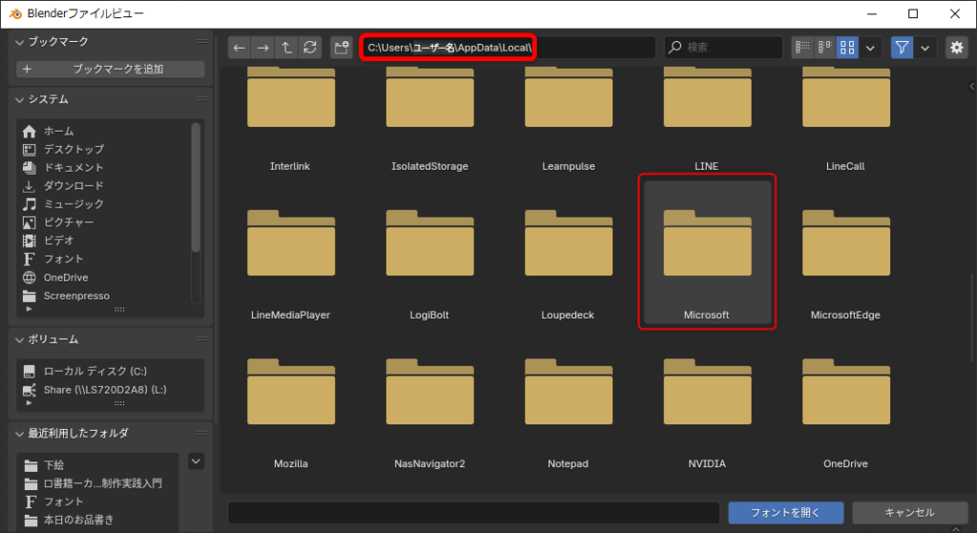This screenshot has height=533, width=977.
Task: Open the settings gear options panel
Action: 956,48
